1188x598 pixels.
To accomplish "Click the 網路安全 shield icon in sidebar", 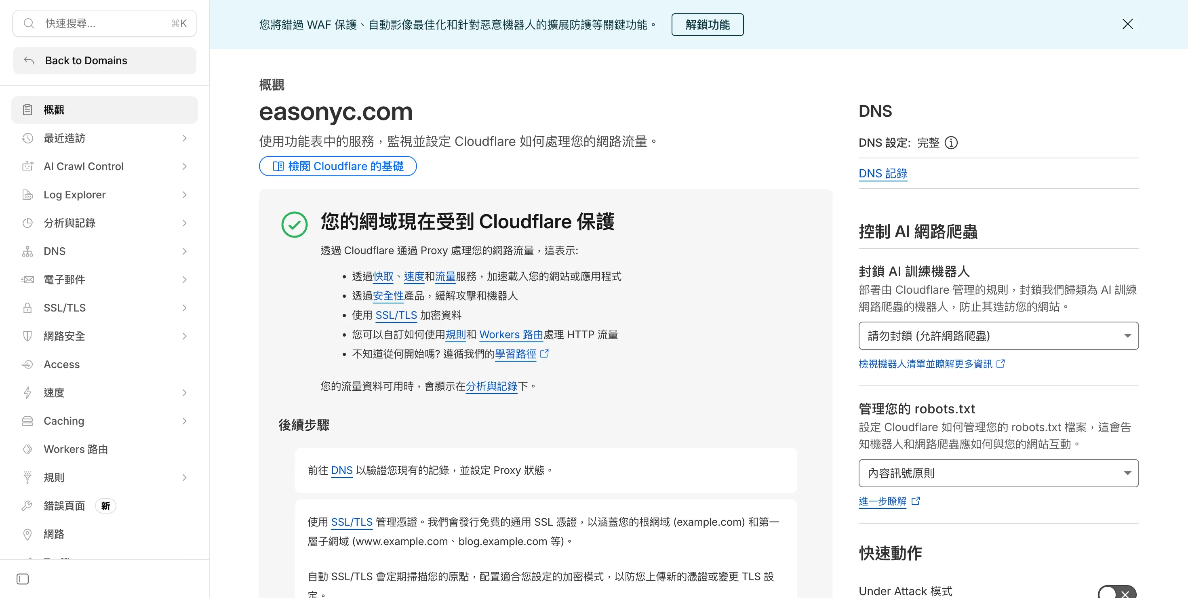I will [x=27, y=336].
